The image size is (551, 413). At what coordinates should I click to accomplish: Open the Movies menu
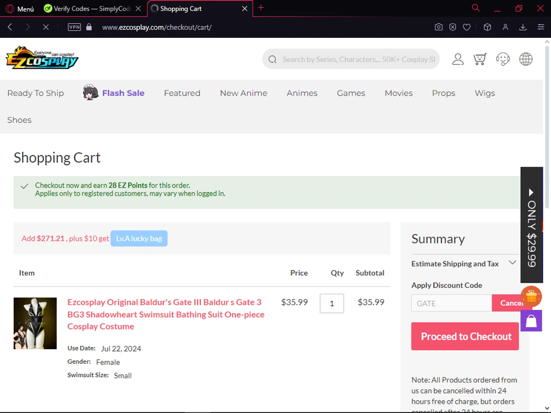(x=399, y=93)
